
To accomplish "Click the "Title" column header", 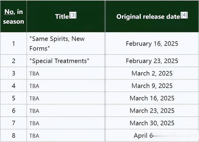I will coord(62,16).
